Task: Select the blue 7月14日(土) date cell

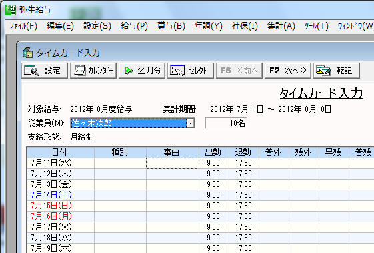Action: 61,195
